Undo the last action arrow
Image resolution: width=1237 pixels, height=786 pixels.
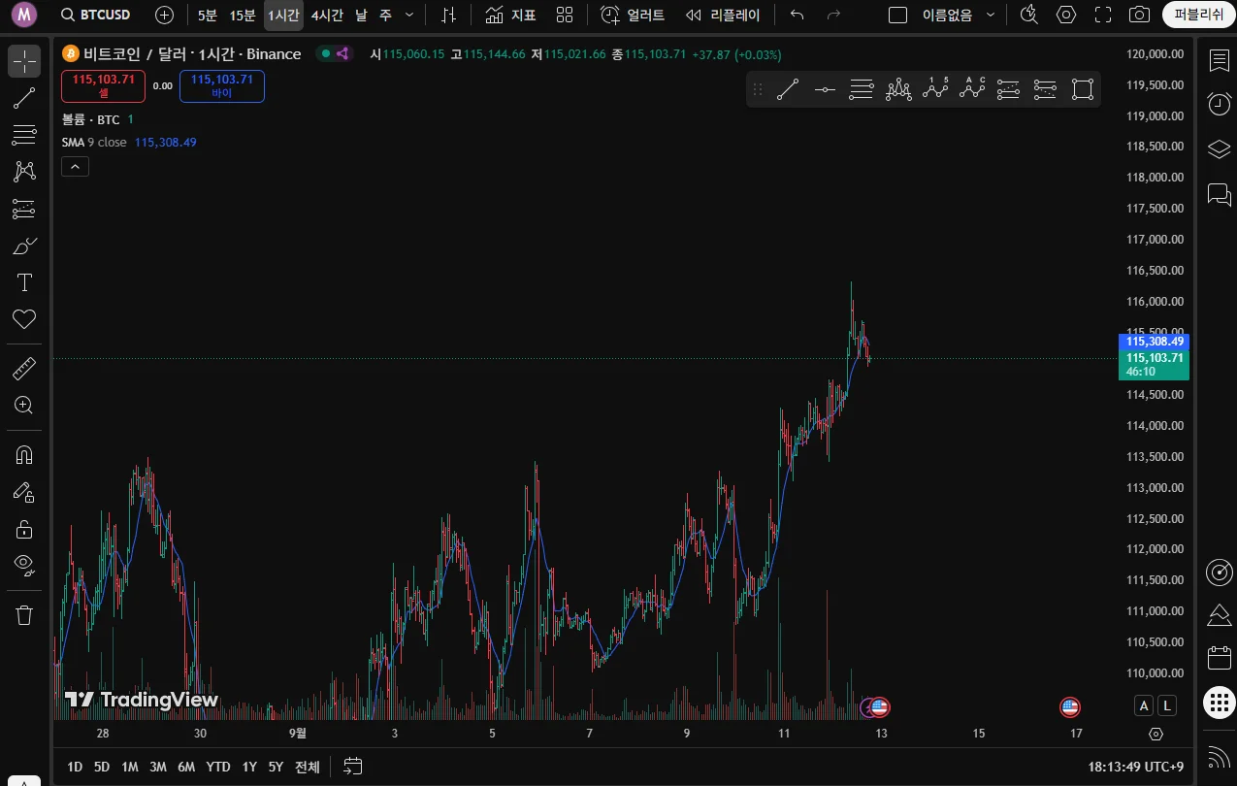coord(798,15)
